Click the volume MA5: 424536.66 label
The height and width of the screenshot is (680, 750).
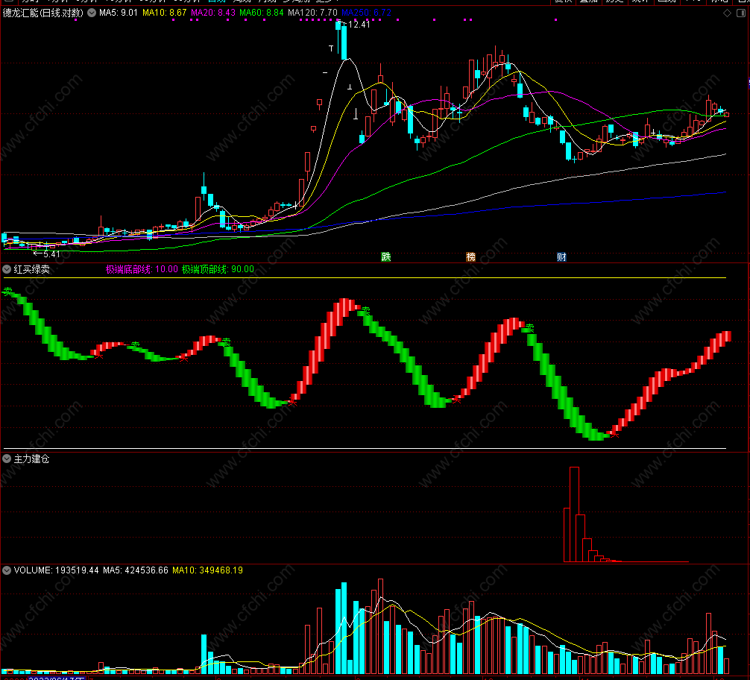tap(136, 570)
